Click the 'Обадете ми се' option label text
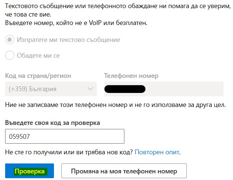This screenshot has height=180, width=233. click(x=38, y=56)
